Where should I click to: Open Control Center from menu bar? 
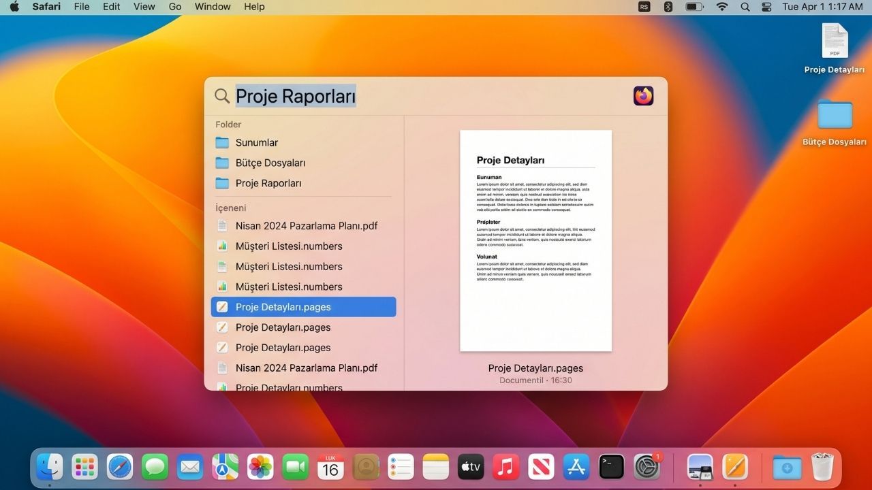(x=766, y=7)
